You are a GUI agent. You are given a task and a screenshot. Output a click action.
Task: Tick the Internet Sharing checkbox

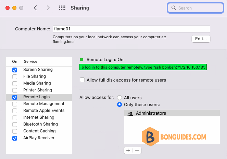pyautogui.click(x=15, y=118)
